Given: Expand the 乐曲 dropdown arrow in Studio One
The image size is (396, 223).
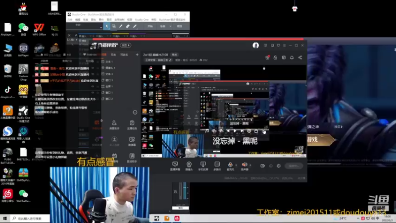Looking at the screenshot, I should tap(170, 26).
